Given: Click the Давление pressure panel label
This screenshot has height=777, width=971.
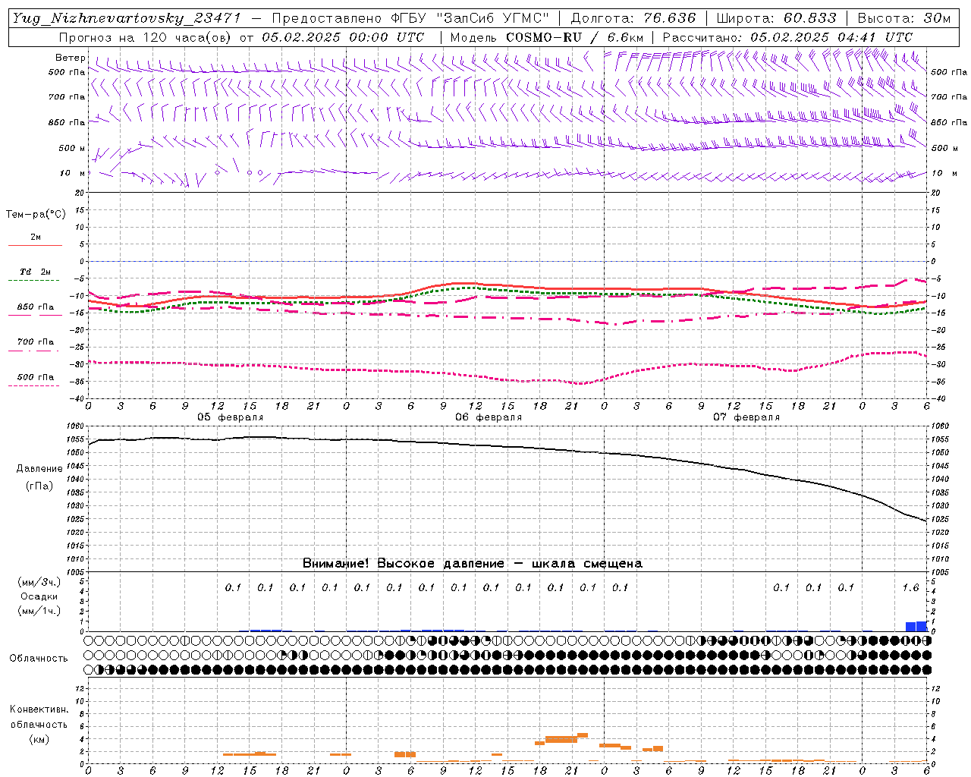Looking at the screenshot, I should [x=39, y=469].
